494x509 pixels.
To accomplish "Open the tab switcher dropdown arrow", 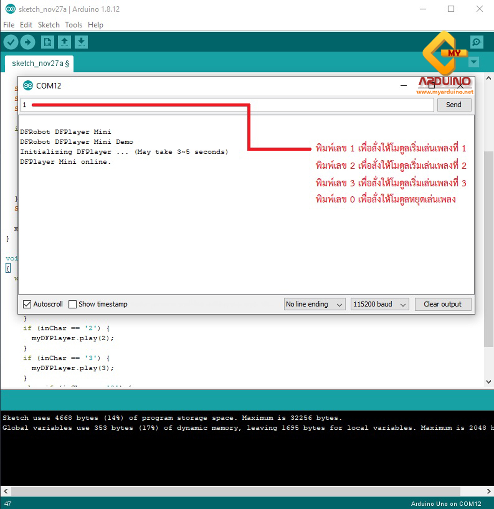I will tap(474, 62).
